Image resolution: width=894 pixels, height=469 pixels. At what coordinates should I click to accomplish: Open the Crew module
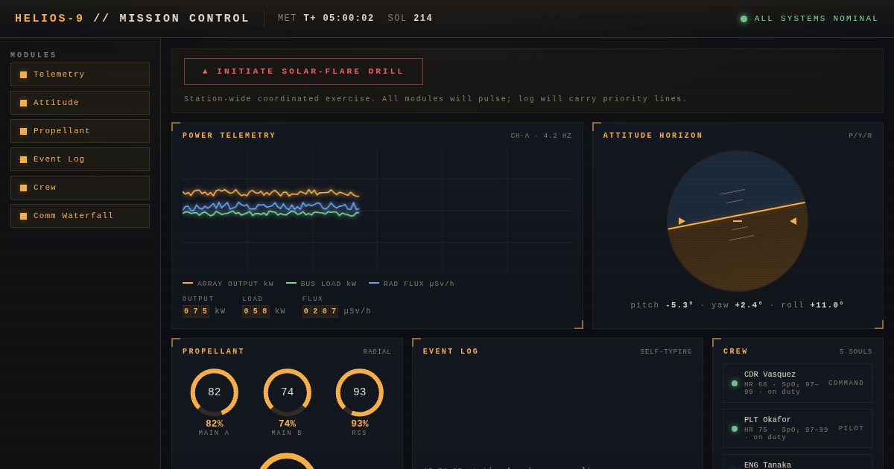(80, 188)
